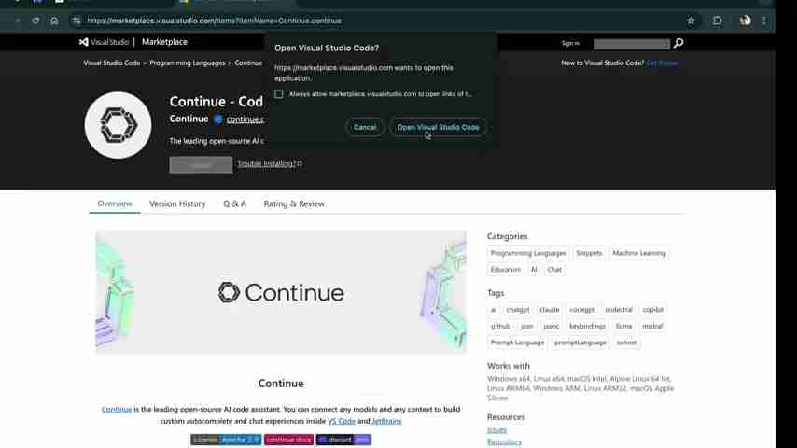Select the copilot tag
Screen dimensions: 797x448
coord(652,310)
